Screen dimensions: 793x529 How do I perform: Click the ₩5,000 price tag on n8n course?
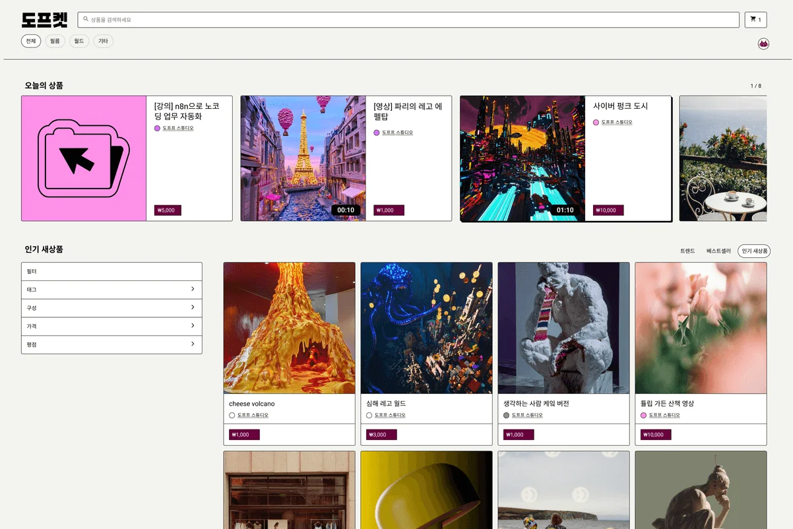168,210
